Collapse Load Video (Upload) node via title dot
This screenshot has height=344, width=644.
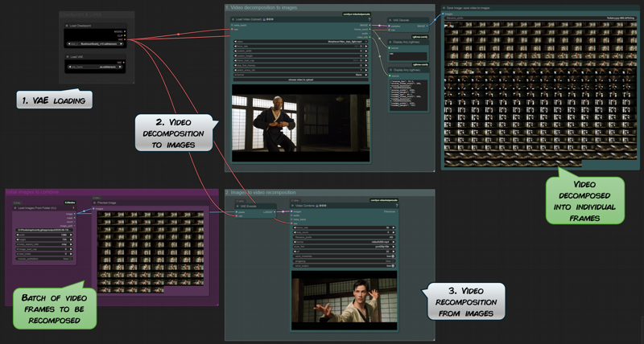[x=233, y=19]
